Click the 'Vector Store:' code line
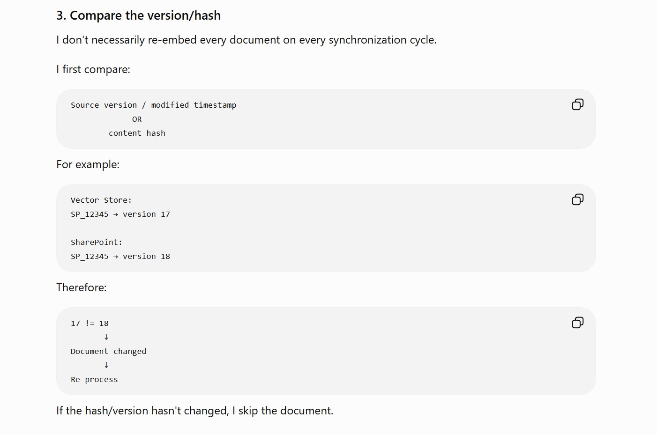This screenshot has width=657, height=435. coord(101,200)
